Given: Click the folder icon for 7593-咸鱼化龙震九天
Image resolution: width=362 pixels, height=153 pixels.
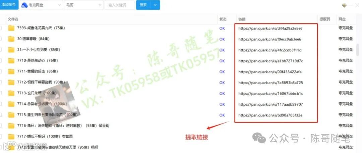Looking at the screenshot, I should point(11,28).
